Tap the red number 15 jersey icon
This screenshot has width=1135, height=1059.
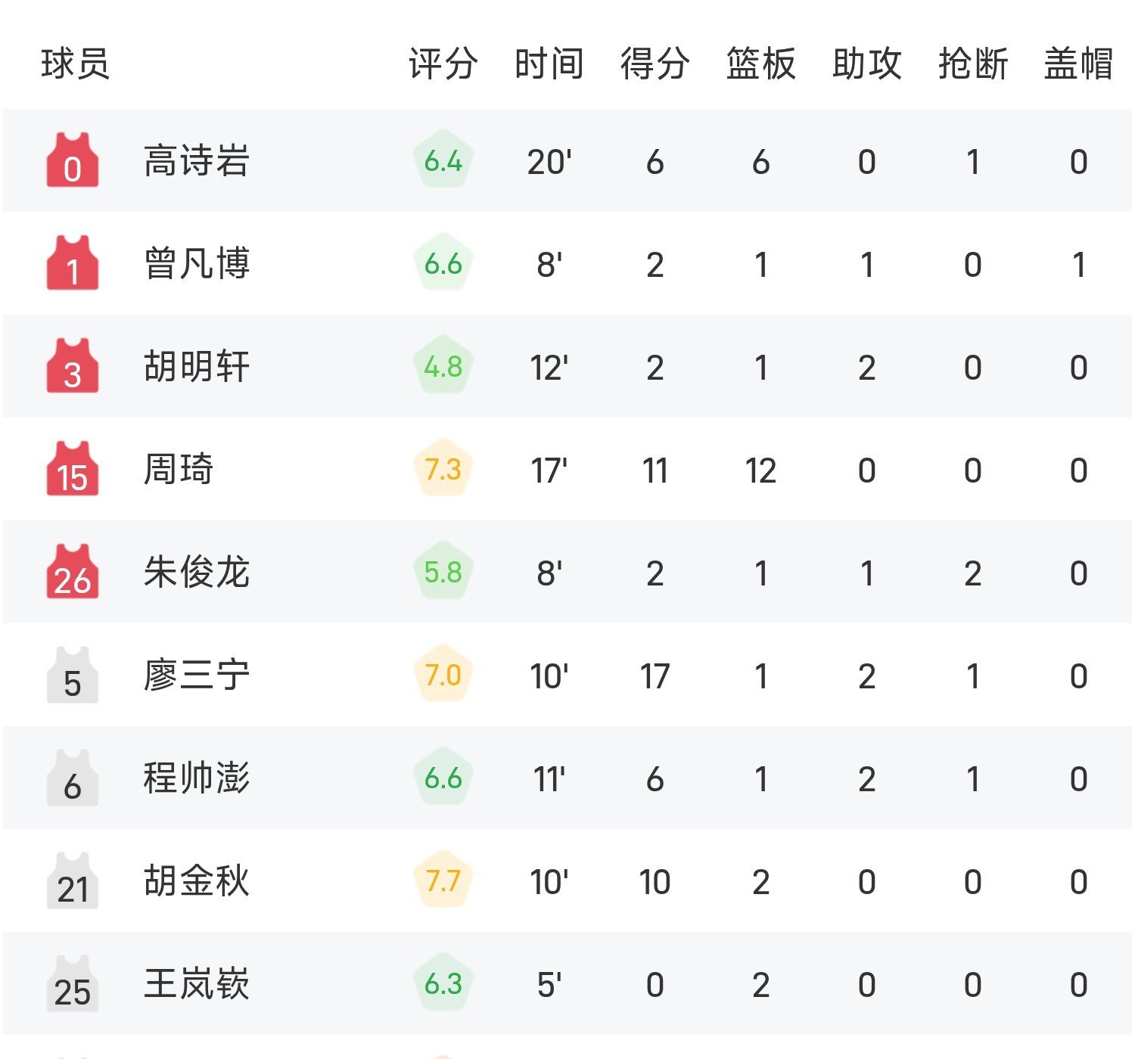[73, 469]
